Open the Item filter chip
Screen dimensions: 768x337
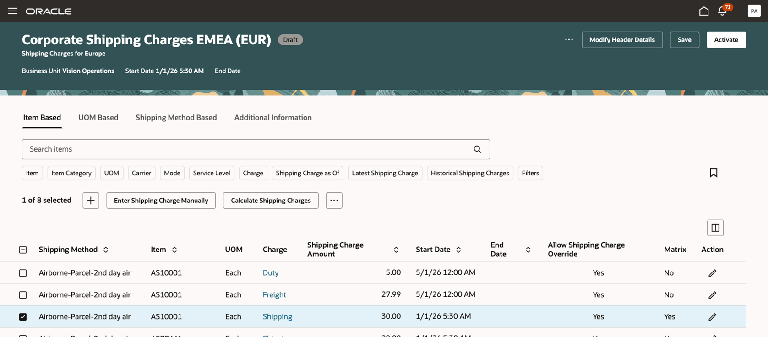pyautogui.click(x=32, y=173)
